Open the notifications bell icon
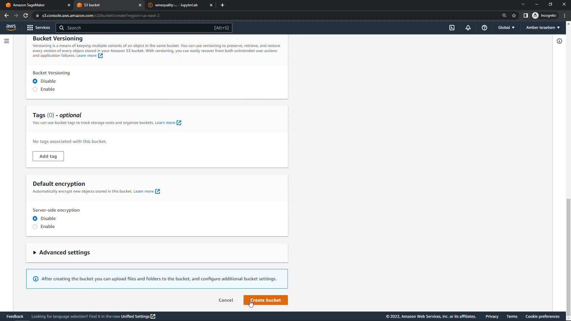This screenshot has width=571, height=321. pyautogui.click(x=468, y=28)
